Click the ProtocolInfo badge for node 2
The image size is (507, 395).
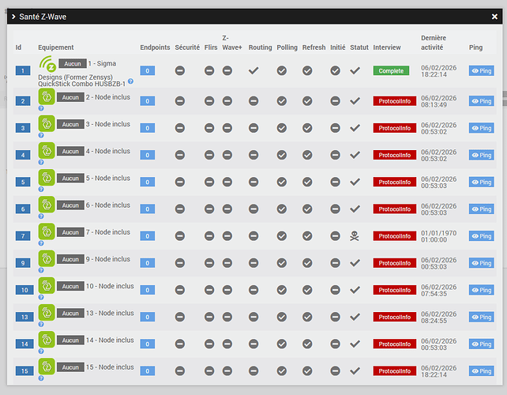[x=395, y=101]
